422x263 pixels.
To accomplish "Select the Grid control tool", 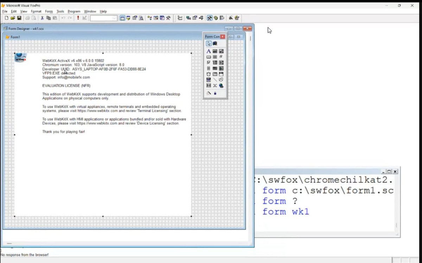I will coord(215,68).
